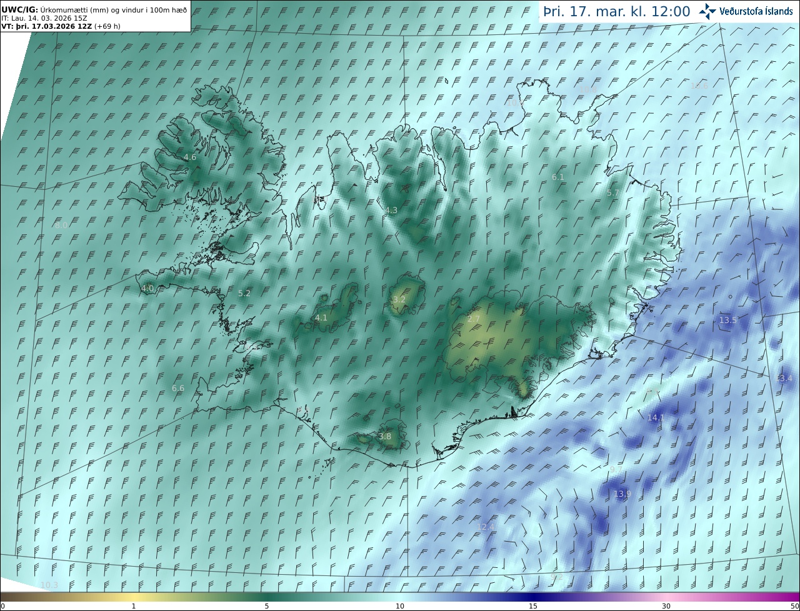Click the '1' label on the color scale
The width and height of the screenshot is (800, 611).
coord(134,606)
